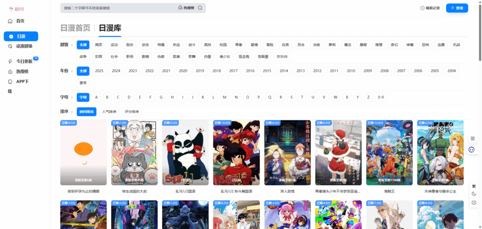
Task: Click the feedback message bubble icon
Action: pos(474,203)
